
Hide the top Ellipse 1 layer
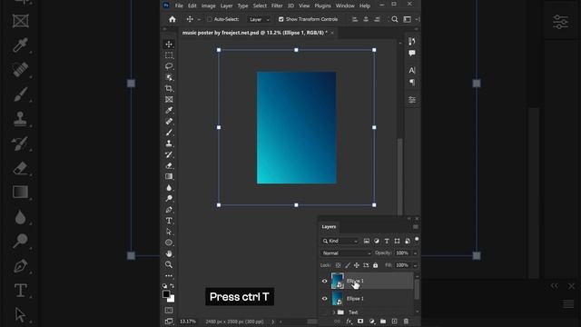pos(325,281)
